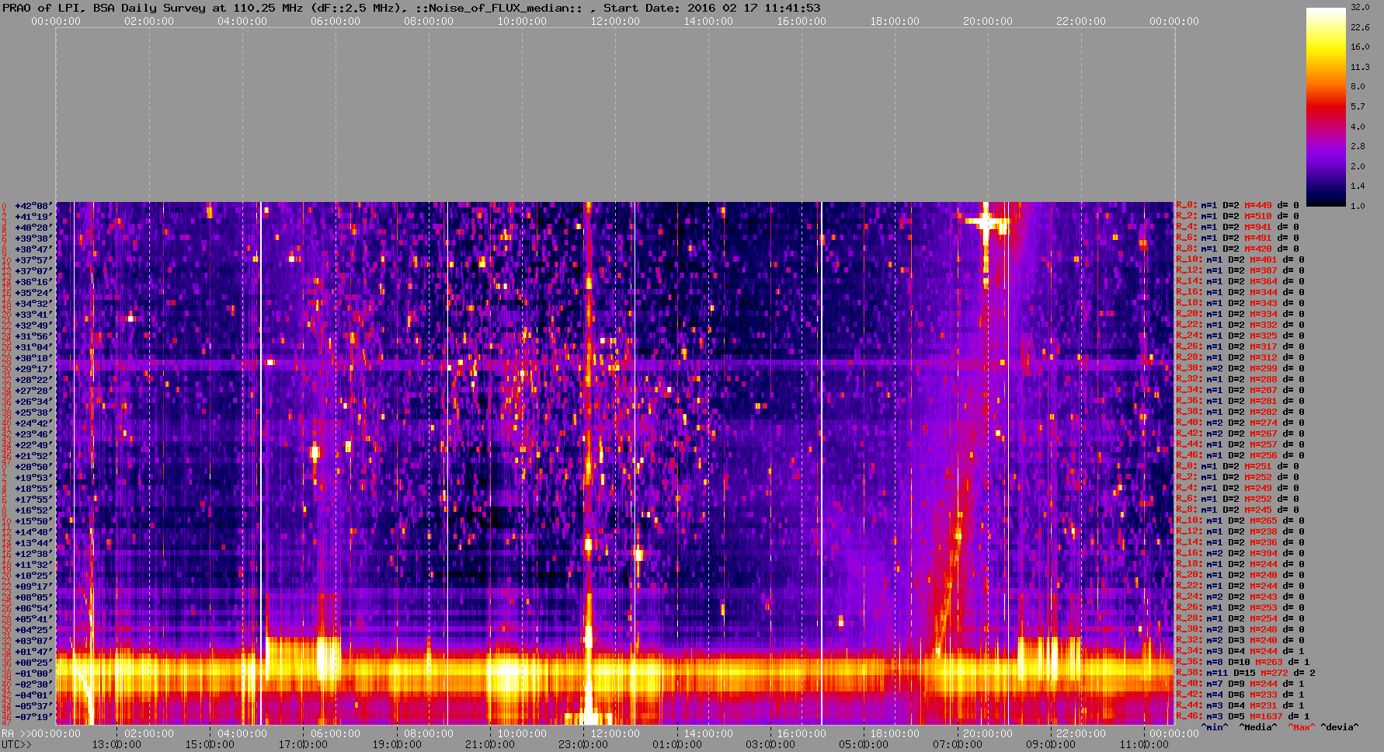Click the declination label +29°17'
The image size is (1384, 752).
pos(33,369)
